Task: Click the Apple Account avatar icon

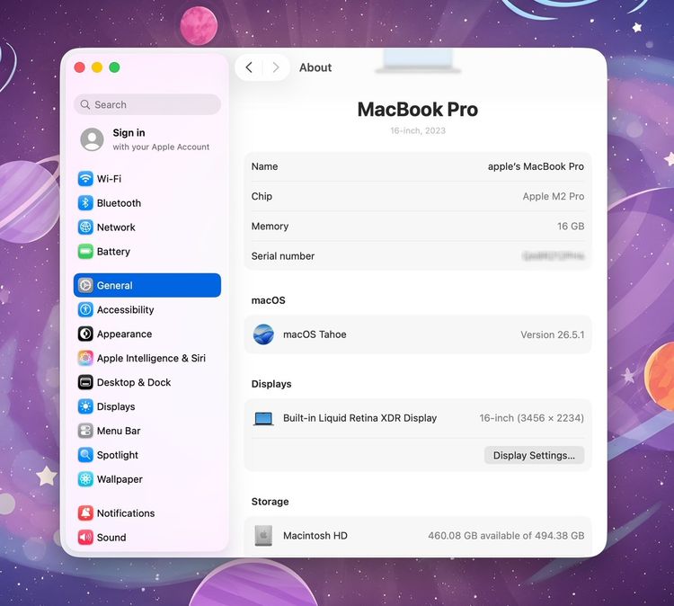Action: click(92, 139)
